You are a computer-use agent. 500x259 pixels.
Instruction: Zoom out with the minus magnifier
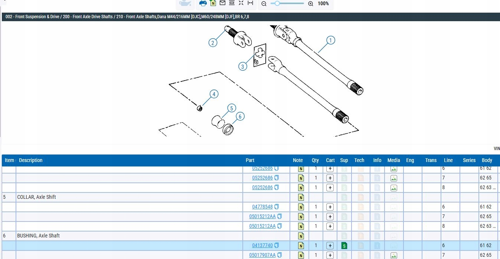pyautogui.click(x=264, y=4)
